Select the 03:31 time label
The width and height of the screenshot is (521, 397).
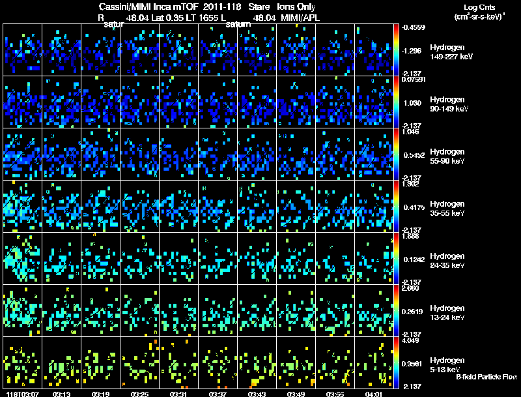pos(178,394)
